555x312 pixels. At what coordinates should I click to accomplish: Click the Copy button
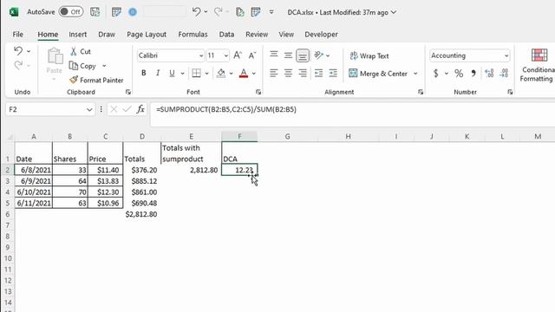(83, 66)
